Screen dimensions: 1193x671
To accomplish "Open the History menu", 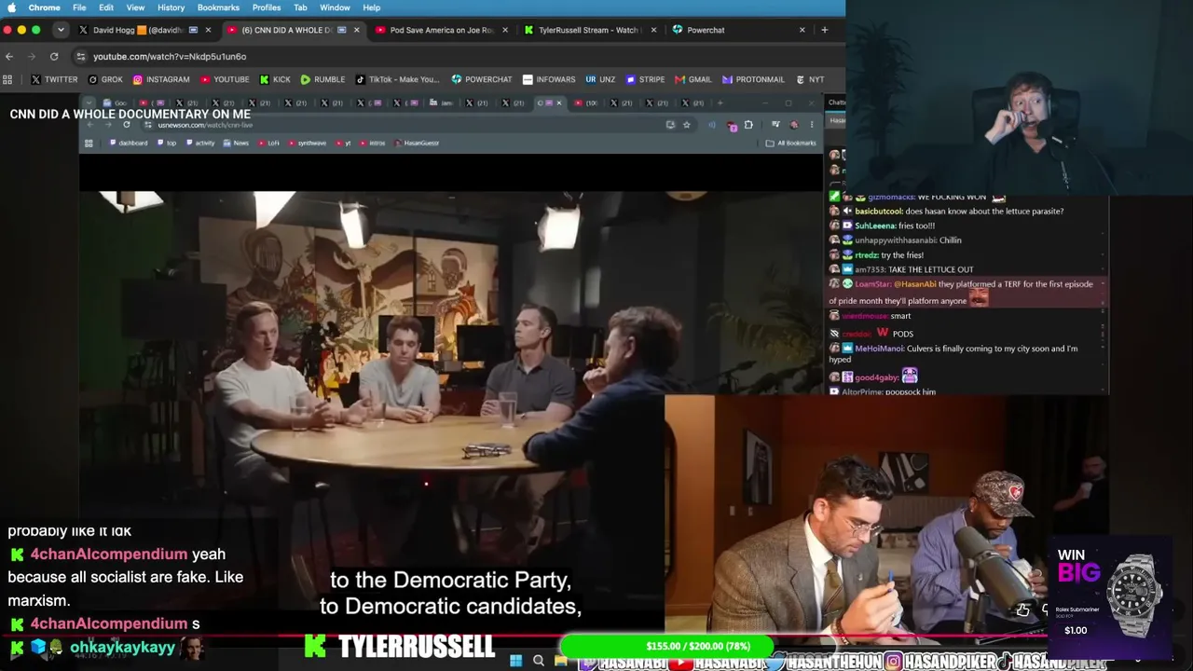I will click(171, 7).
